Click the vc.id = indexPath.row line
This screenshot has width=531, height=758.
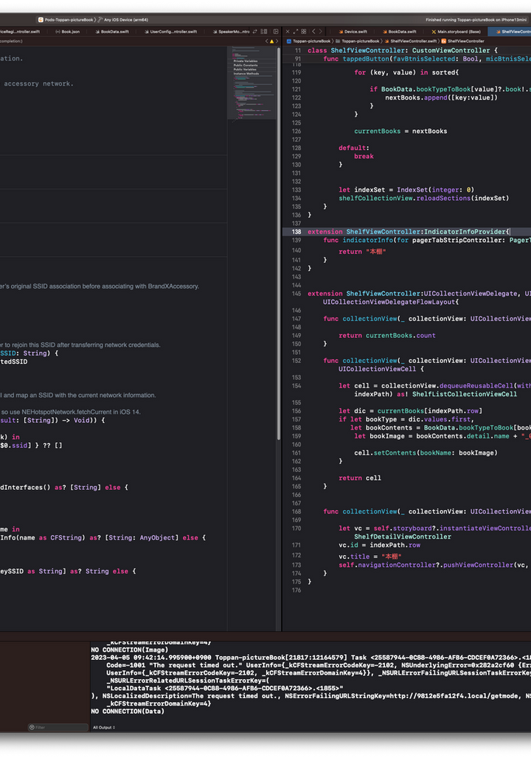pos(379,545)
